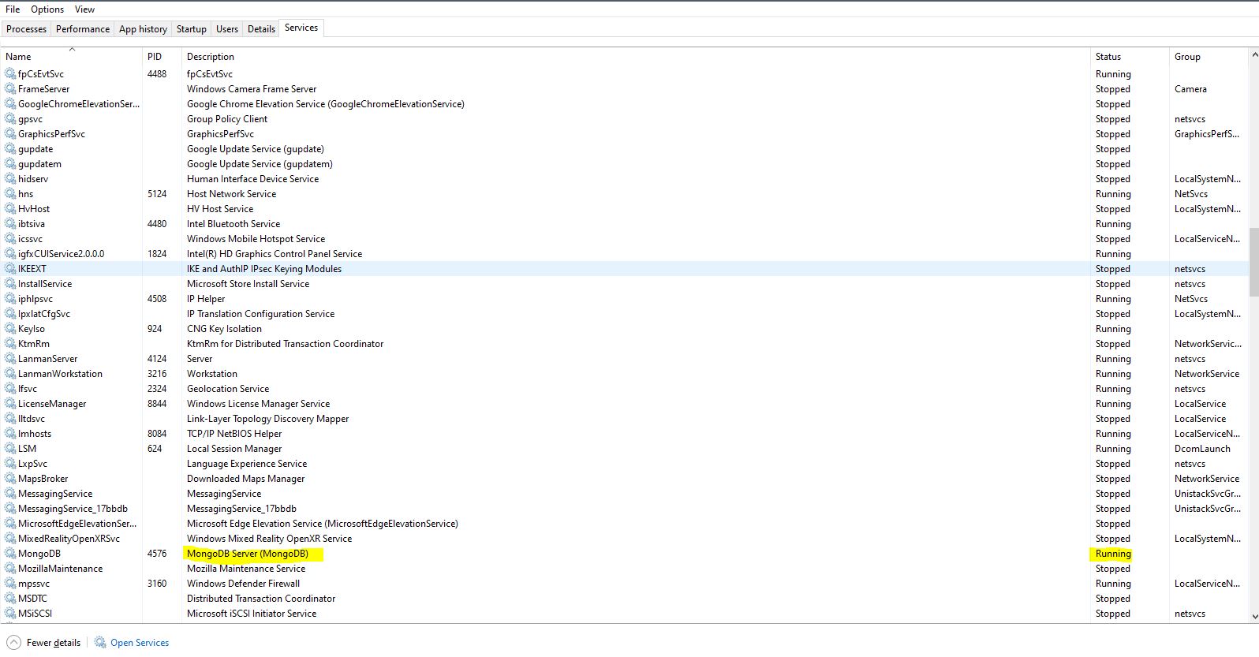Image resolution: width=1259 pixels, height=657 pixels.
Task: Click the Open Services link
Action: point(140,643)
